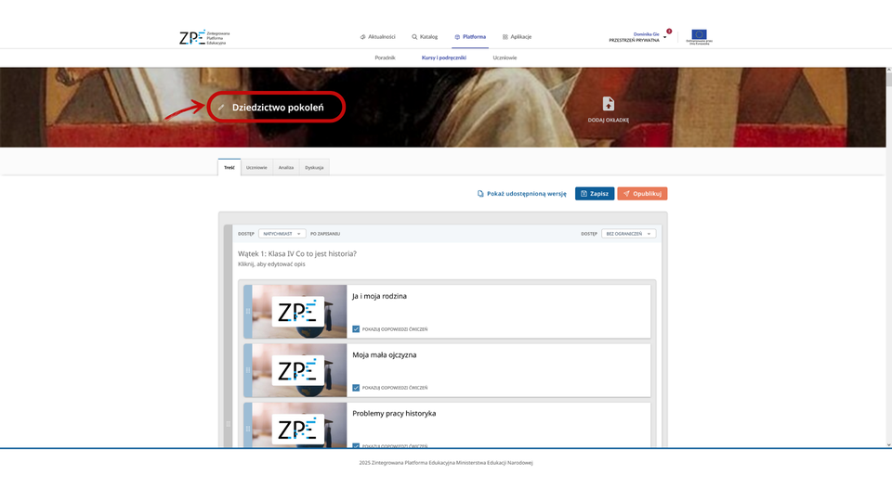
Task: Click the Wątek 1 section drag handle
Action: (x=229, y=424)
